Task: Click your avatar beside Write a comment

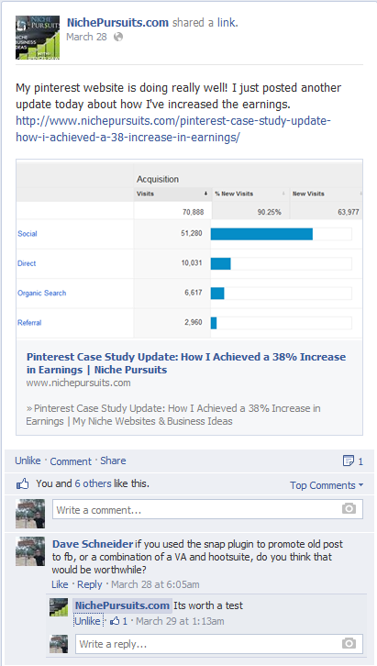Action: tap(30, 514)
